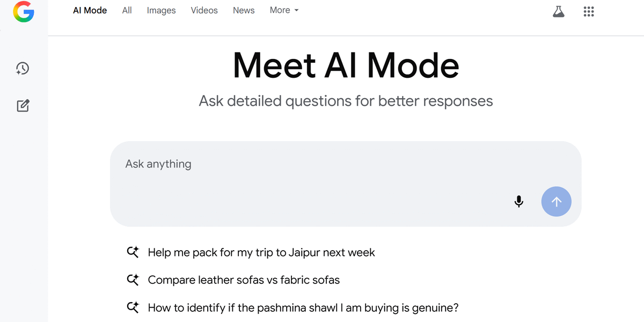Screen dimensions: 644x322
Task: Open AI Mode history icon
Action: tap(23, 68)
